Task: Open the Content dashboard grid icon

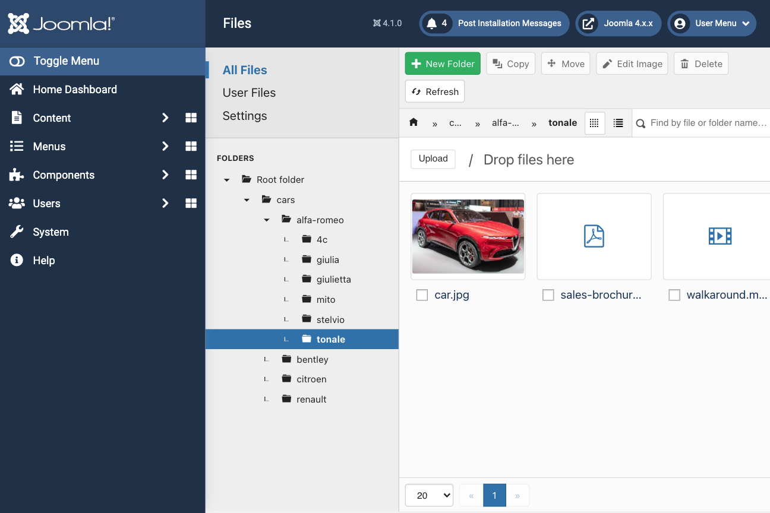Action: [191, 118]
